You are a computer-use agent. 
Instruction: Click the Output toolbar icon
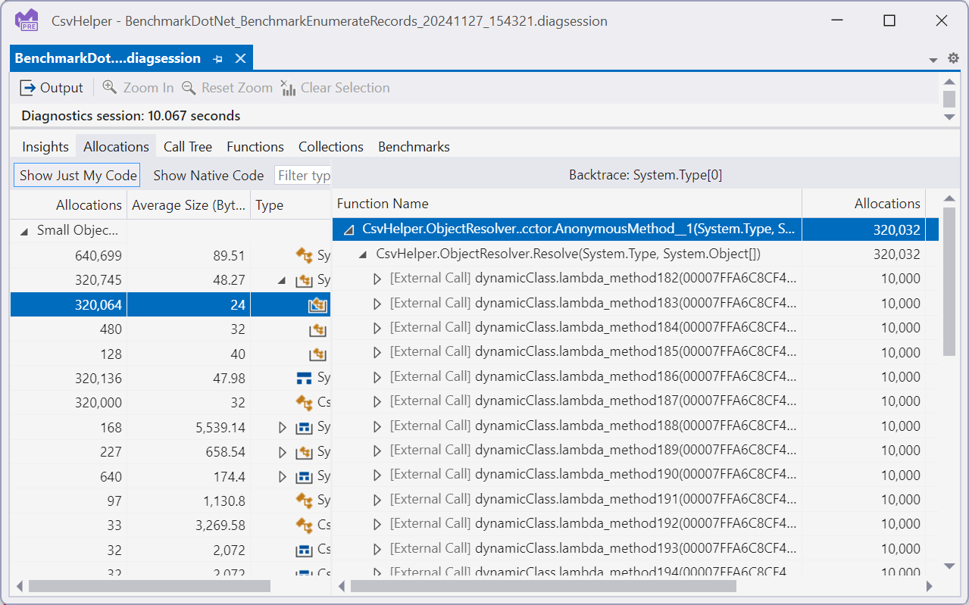pyautogui.click(x=27, y=88)
